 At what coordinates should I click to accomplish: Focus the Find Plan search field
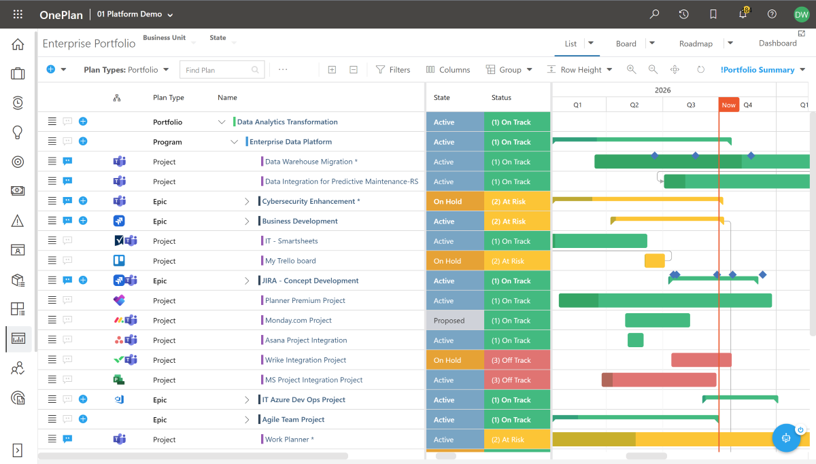click(x=222, y=70)
